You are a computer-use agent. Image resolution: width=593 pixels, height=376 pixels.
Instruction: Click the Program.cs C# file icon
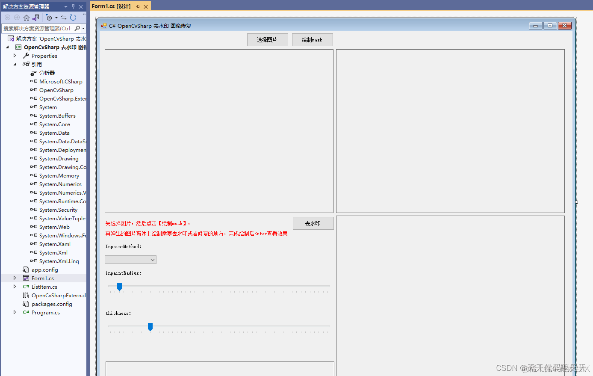pyautogui.click(x=26, y=312)
